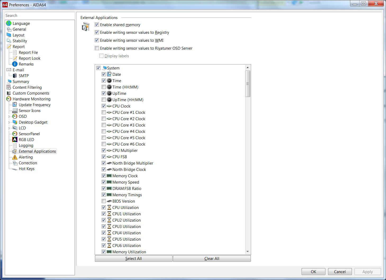The image size is (386, 280).
Task: Click the Desktop Gadget icon
Action: (x=15, y=122)
